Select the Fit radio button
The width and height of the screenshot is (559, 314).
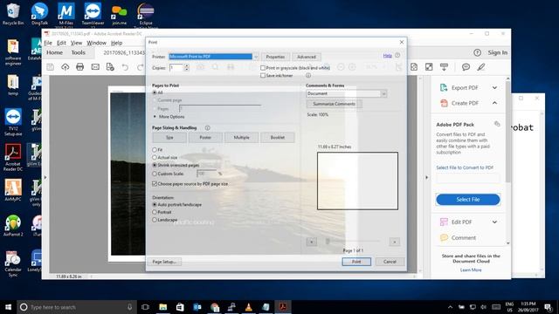pyautogui.click(x=155, y=150)
